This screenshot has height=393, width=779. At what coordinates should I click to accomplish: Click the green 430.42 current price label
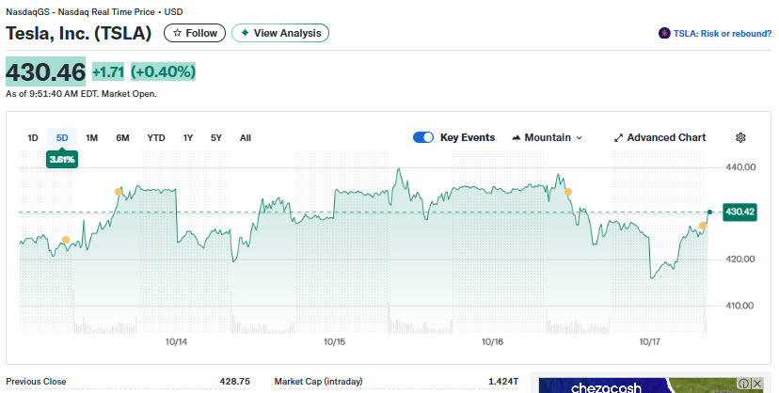[x=738, y=212]
